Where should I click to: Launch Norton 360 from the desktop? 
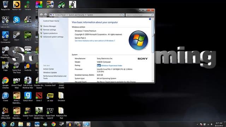17,6
